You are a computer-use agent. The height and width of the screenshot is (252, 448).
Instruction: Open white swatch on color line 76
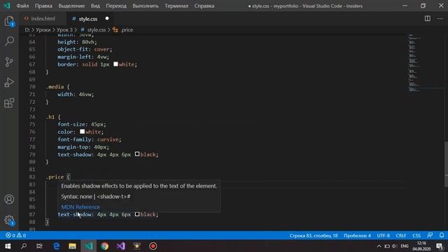click(83, 132)
